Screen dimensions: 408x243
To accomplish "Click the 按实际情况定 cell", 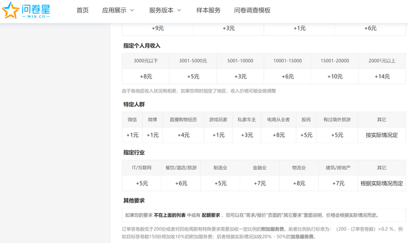I will [x=382, y=135].
